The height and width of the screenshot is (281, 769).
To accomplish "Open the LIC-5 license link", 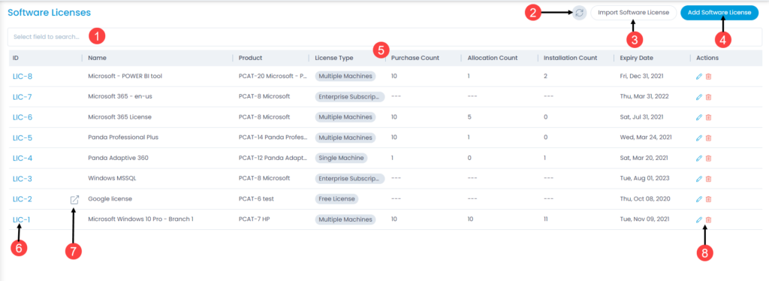I will point(23,137).
